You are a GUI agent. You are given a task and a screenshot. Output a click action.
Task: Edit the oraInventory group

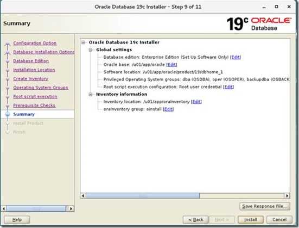(168, 109)
